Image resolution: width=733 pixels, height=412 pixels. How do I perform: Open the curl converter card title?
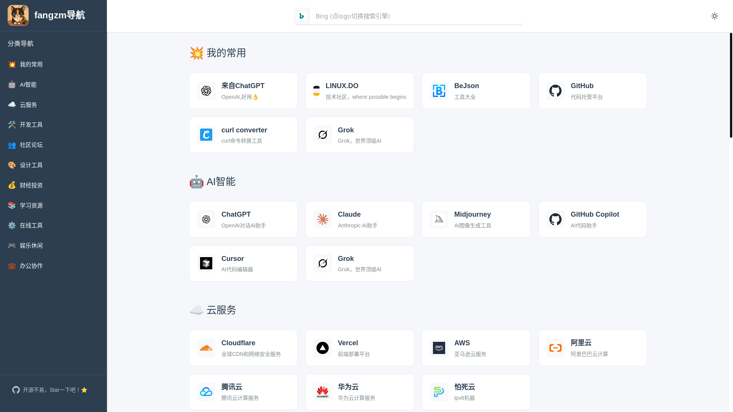(x=244, y=130)
